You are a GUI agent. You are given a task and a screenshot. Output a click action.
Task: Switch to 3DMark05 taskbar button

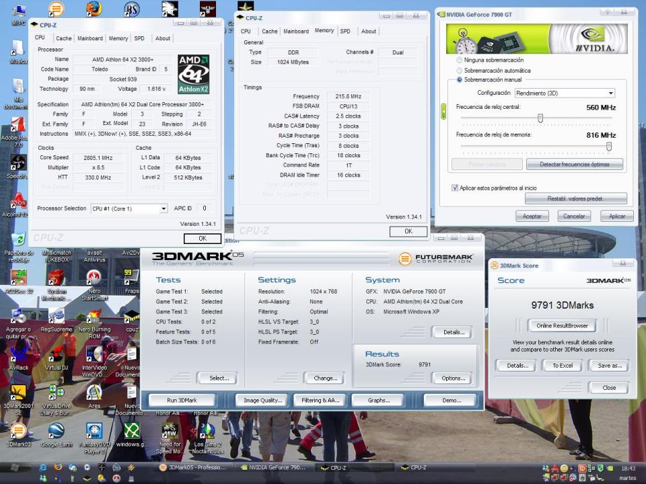[x=194, y=468]
